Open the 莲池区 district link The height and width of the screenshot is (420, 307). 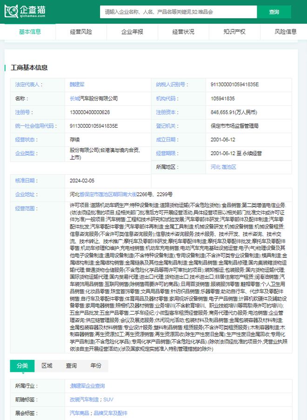click(229, 167)
